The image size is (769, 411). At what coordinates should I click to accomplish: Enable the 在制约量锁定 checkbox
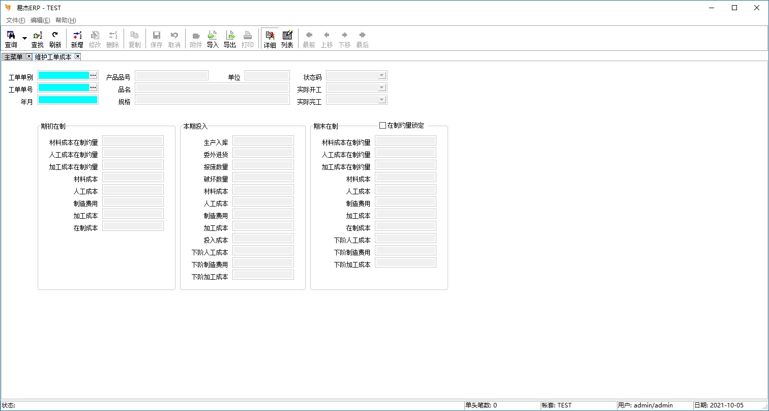click(383, 126)
